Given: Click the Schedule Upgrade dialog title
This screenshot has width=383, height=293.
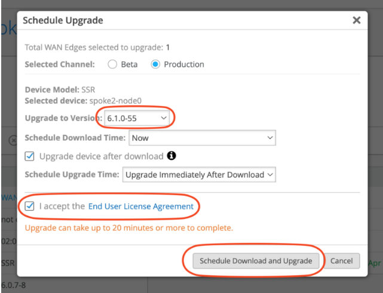Looking at the screenshot, I should point(63,20).
